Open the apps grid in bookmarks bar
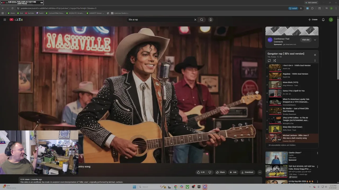Screen dimensions: 339x190 pyautogui.click(x=3, y=13)
